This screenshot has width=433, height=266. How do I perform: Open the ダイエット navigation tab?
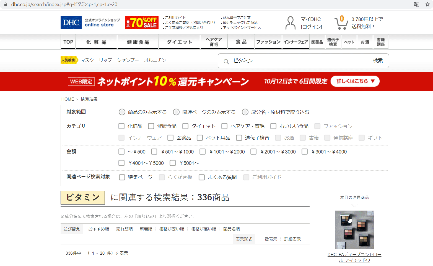click(x=179, y=42)
